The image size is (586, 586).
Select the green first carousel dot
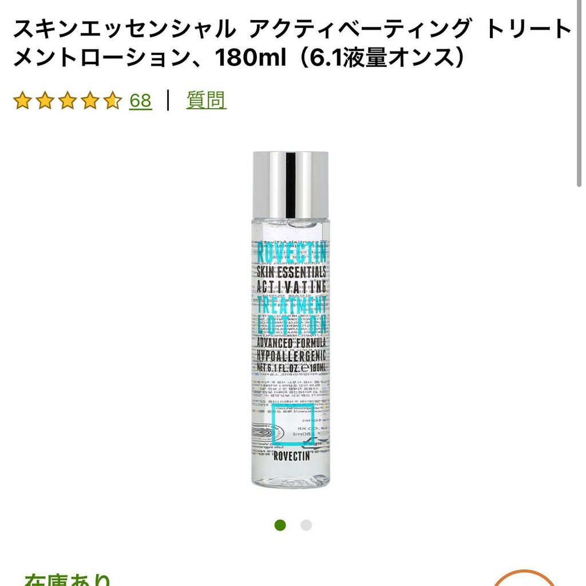tap(280, 525)
